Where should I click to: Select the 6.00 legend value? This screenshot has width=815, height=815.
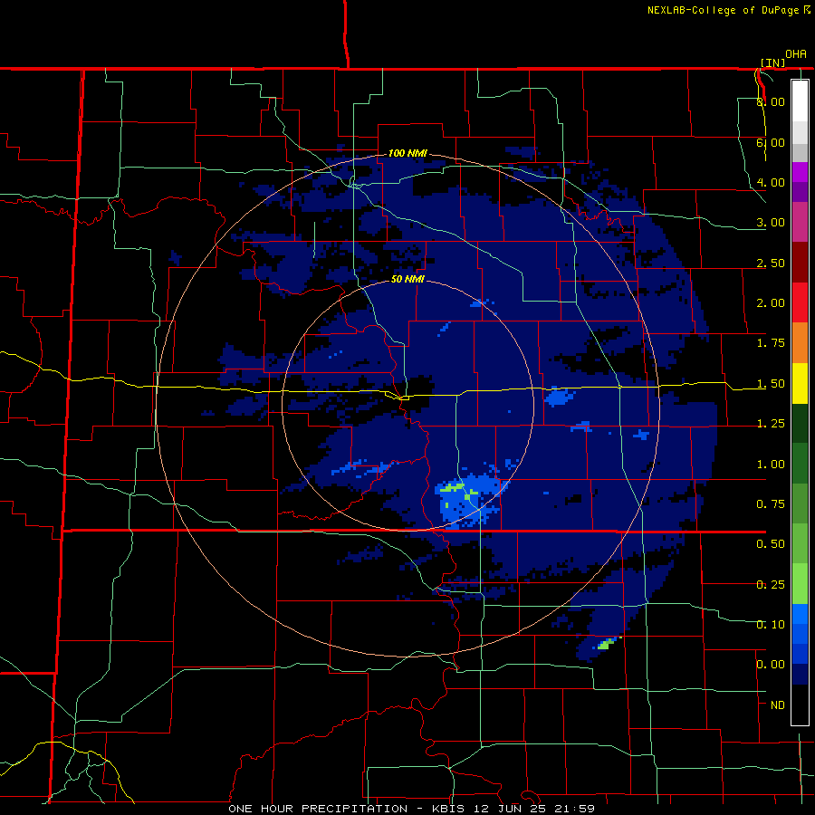point(771,142)
